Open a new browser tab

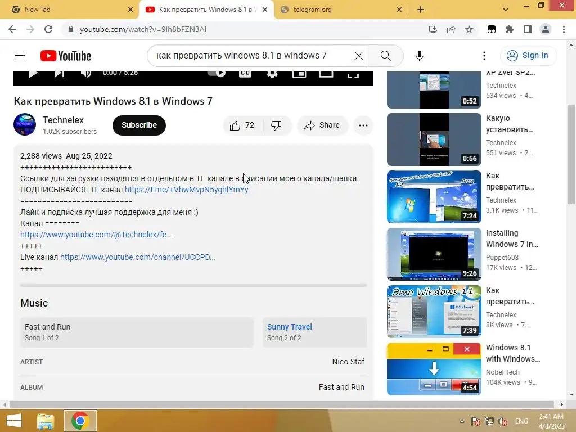pyautogui.click(x=421, y=10)
